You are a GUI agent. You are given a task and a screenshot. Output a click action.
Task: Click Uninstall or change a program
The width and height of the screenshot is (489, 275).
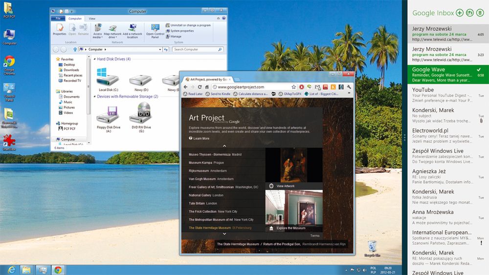coord(188,25)
